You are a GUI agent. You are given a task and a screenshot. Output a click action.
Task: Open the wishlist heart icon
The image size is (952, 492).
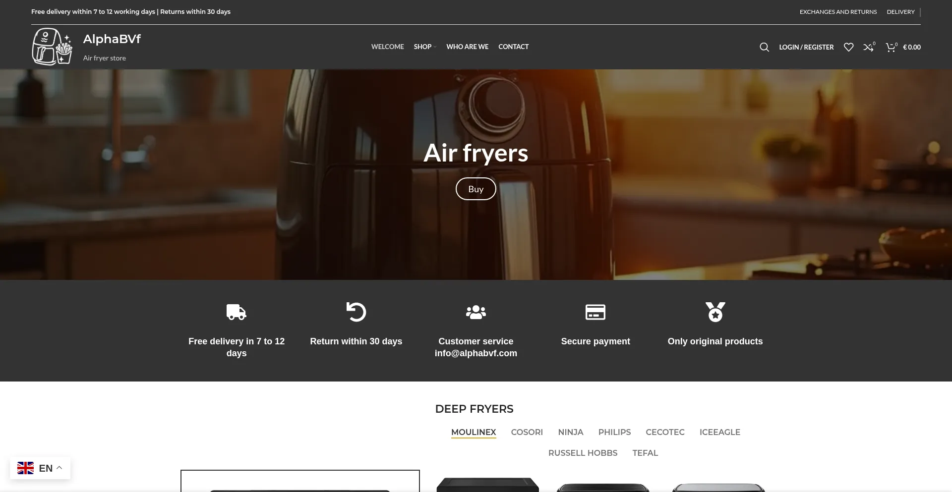[848, 47]
